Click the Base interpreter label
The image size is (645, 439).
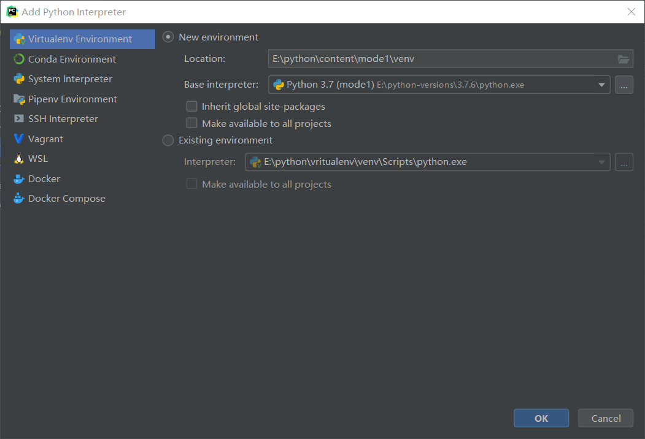click(x=221, y=85)
